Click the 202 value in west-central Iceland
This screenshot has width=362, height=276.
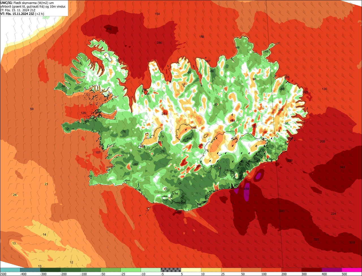coord(160,143)
